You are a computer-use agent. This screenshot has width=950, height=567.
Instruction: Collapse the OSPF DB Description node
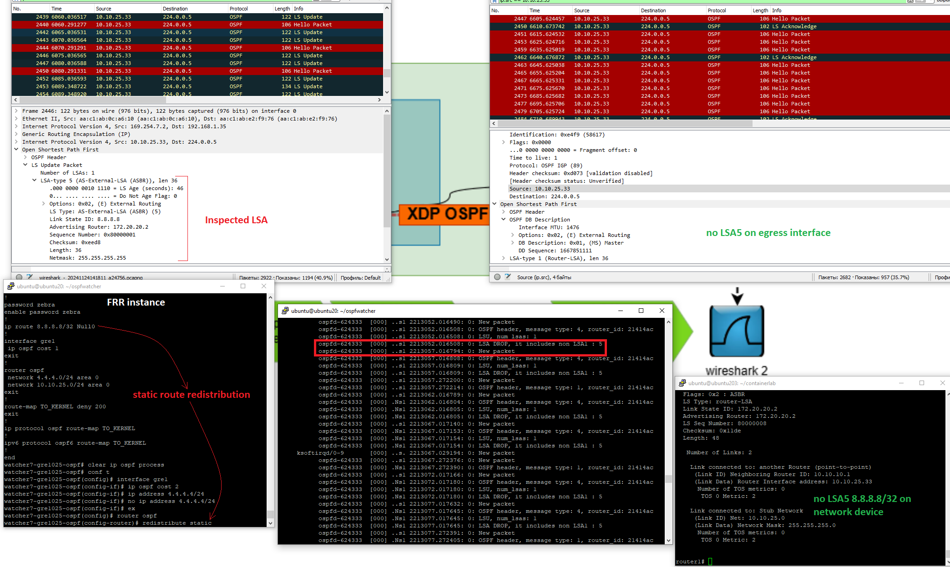504,220
